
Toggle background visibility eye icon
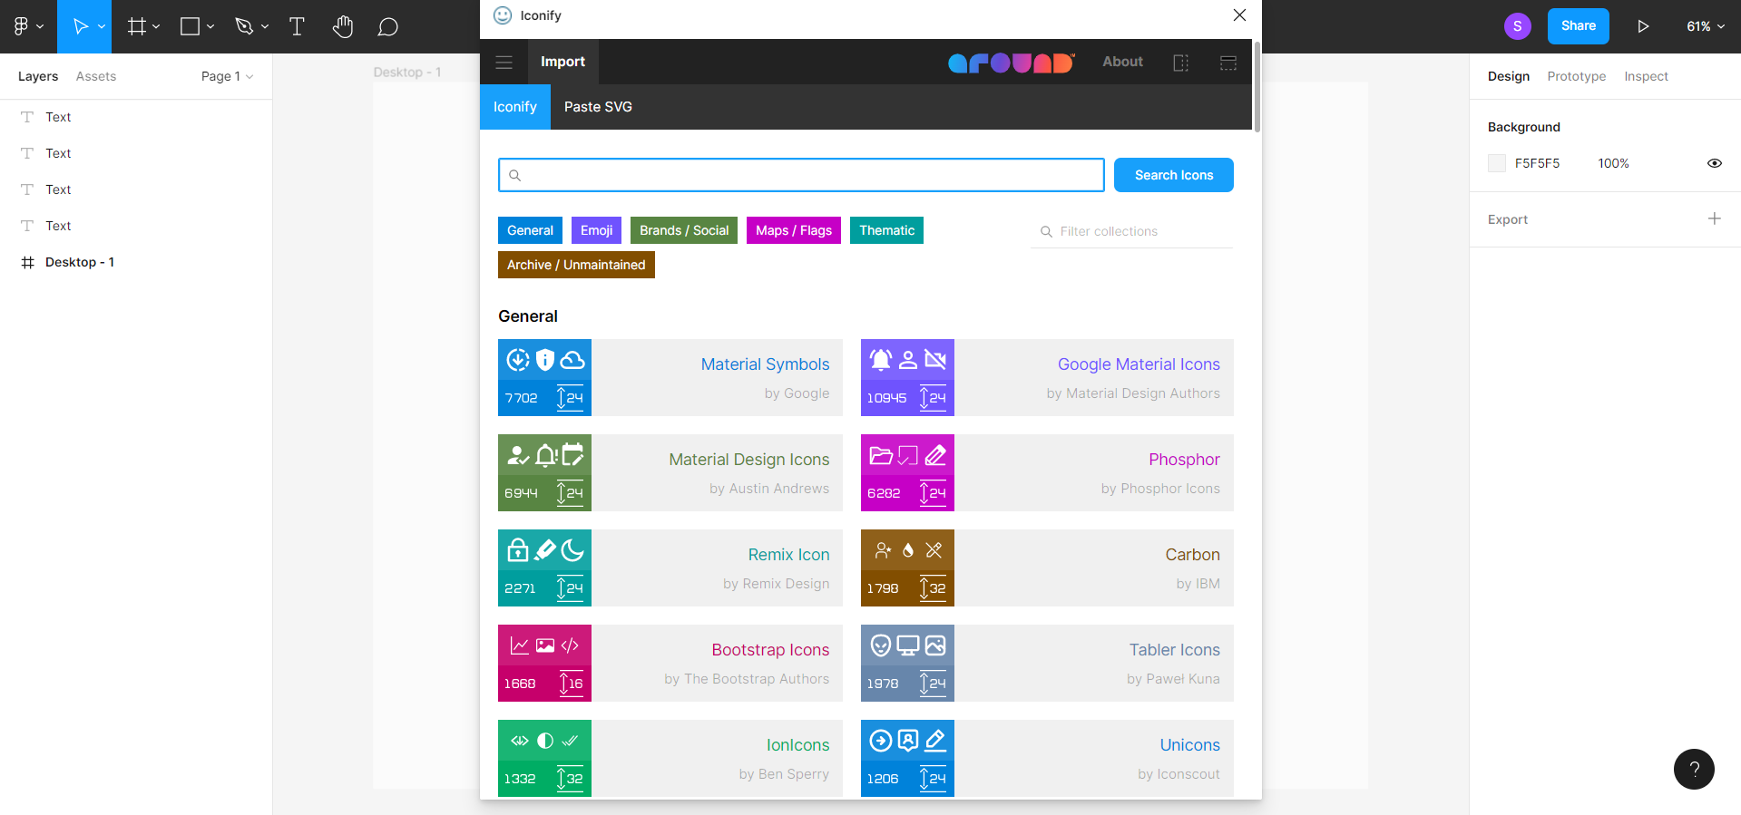tap(1715, 163)
